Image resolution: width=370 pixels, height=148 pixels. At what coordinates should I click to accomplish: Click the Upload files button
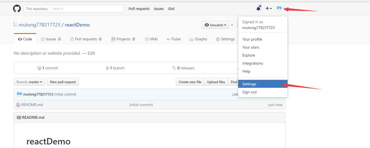pos(216,82)
